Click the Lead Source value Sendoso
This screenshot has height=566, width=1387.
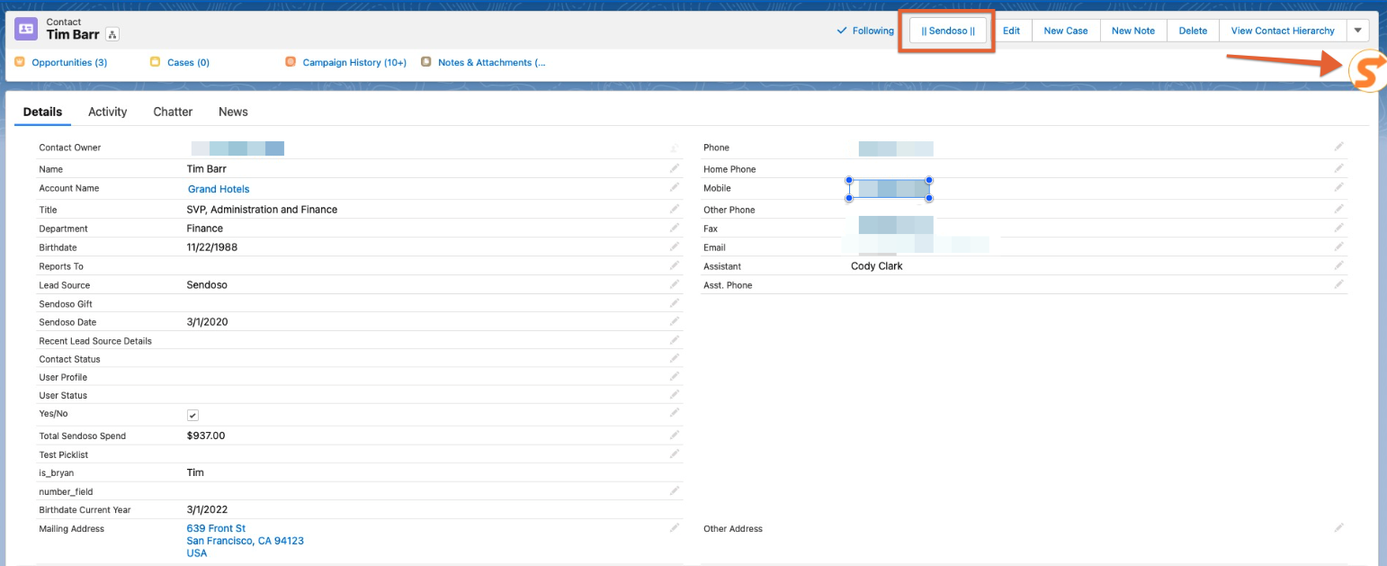(x=207, y=285)
